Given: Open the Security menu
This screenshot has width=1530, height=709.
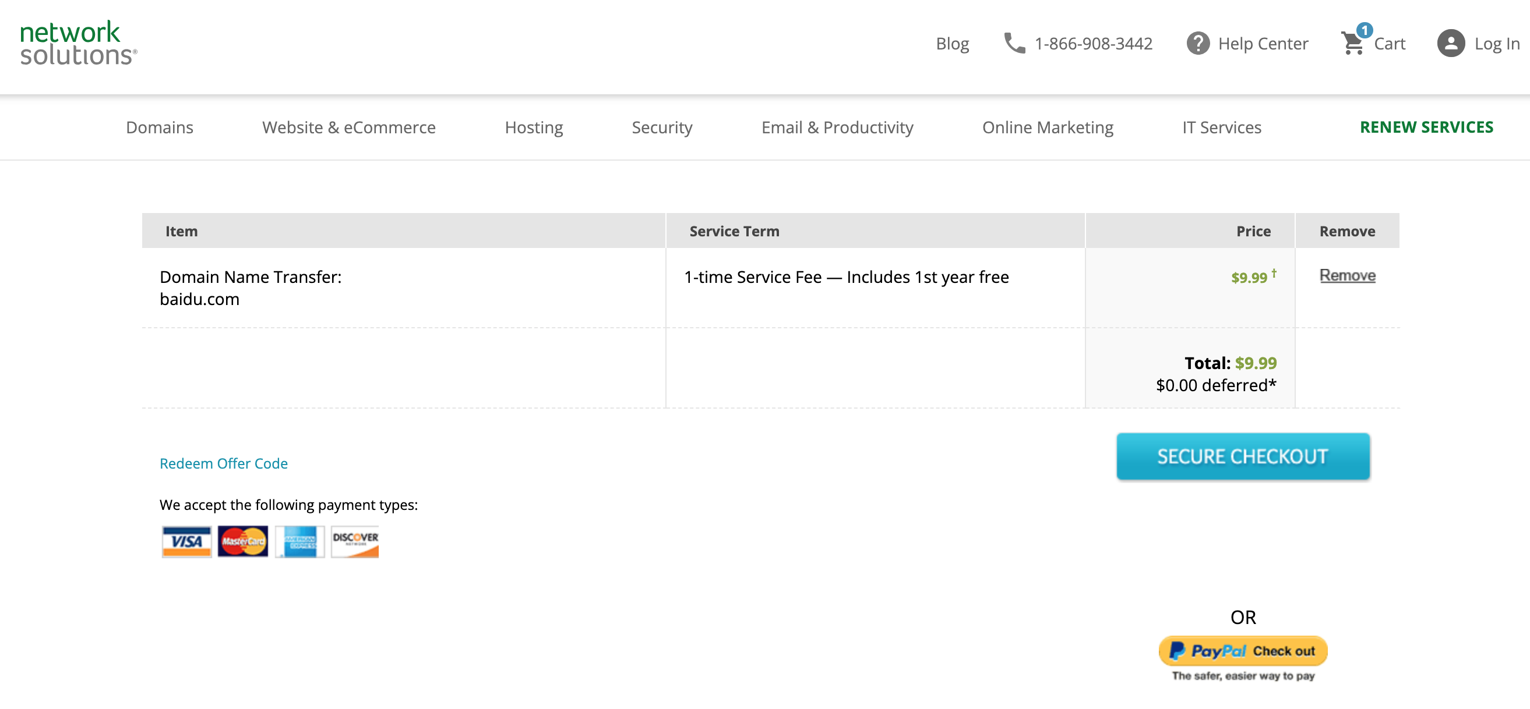Looking at the screenshot, I should point(662,127).
